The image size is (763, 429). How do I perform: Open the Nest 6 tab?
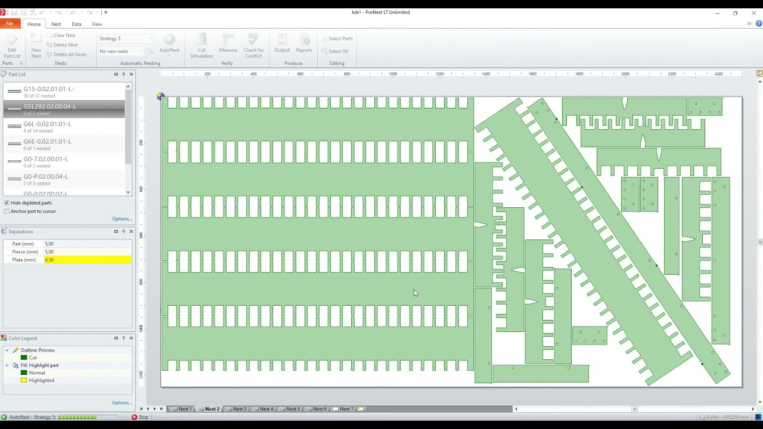coord(317,409)
